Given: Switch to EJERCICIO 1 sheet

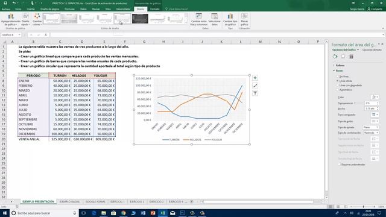Looking at the screenshot, I should [118, 201].
